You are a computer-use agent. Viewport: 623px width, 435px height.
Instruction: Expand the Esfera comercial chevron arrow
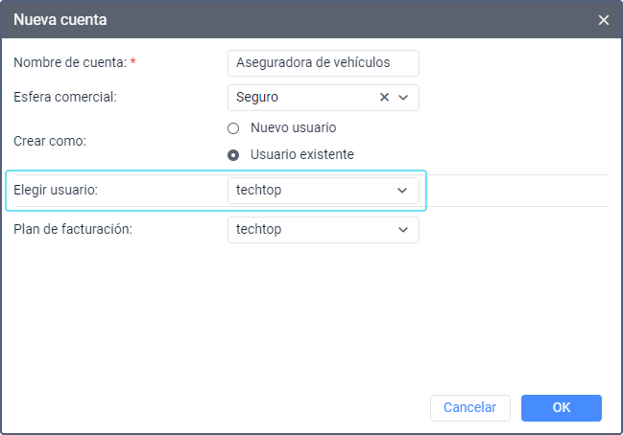403,97
